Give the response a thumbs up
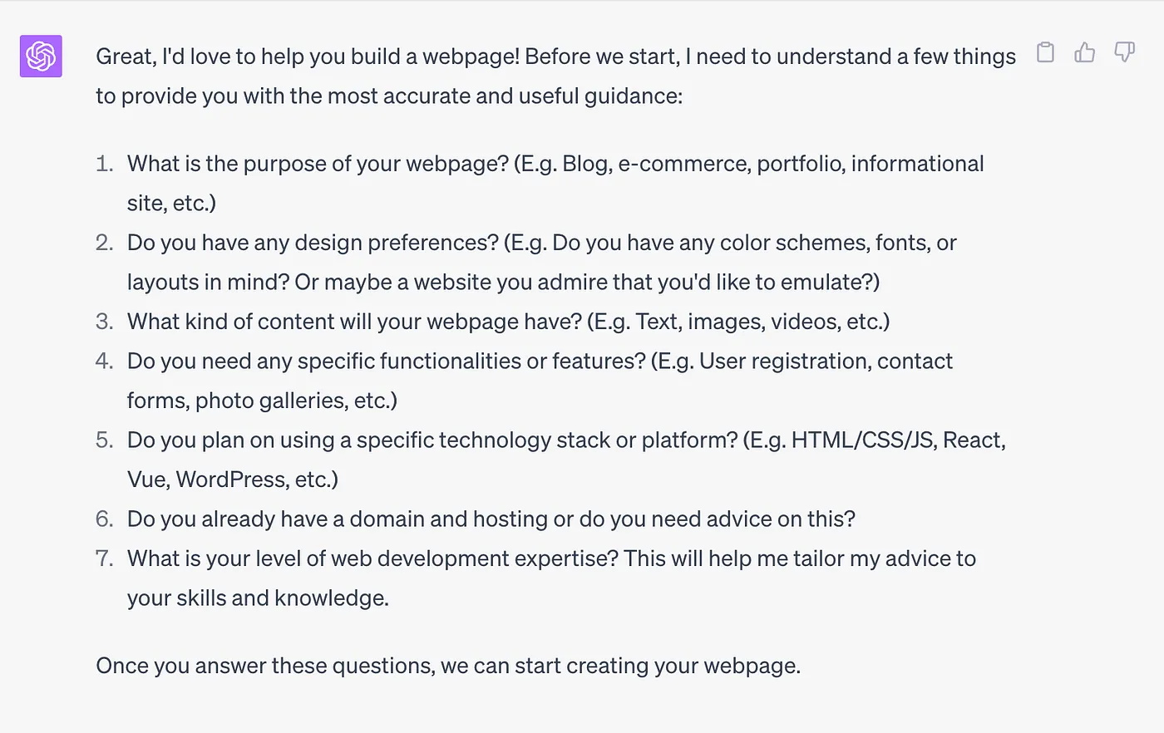The height and width of the screenshot is (733, 1164). pos(1084,52)
